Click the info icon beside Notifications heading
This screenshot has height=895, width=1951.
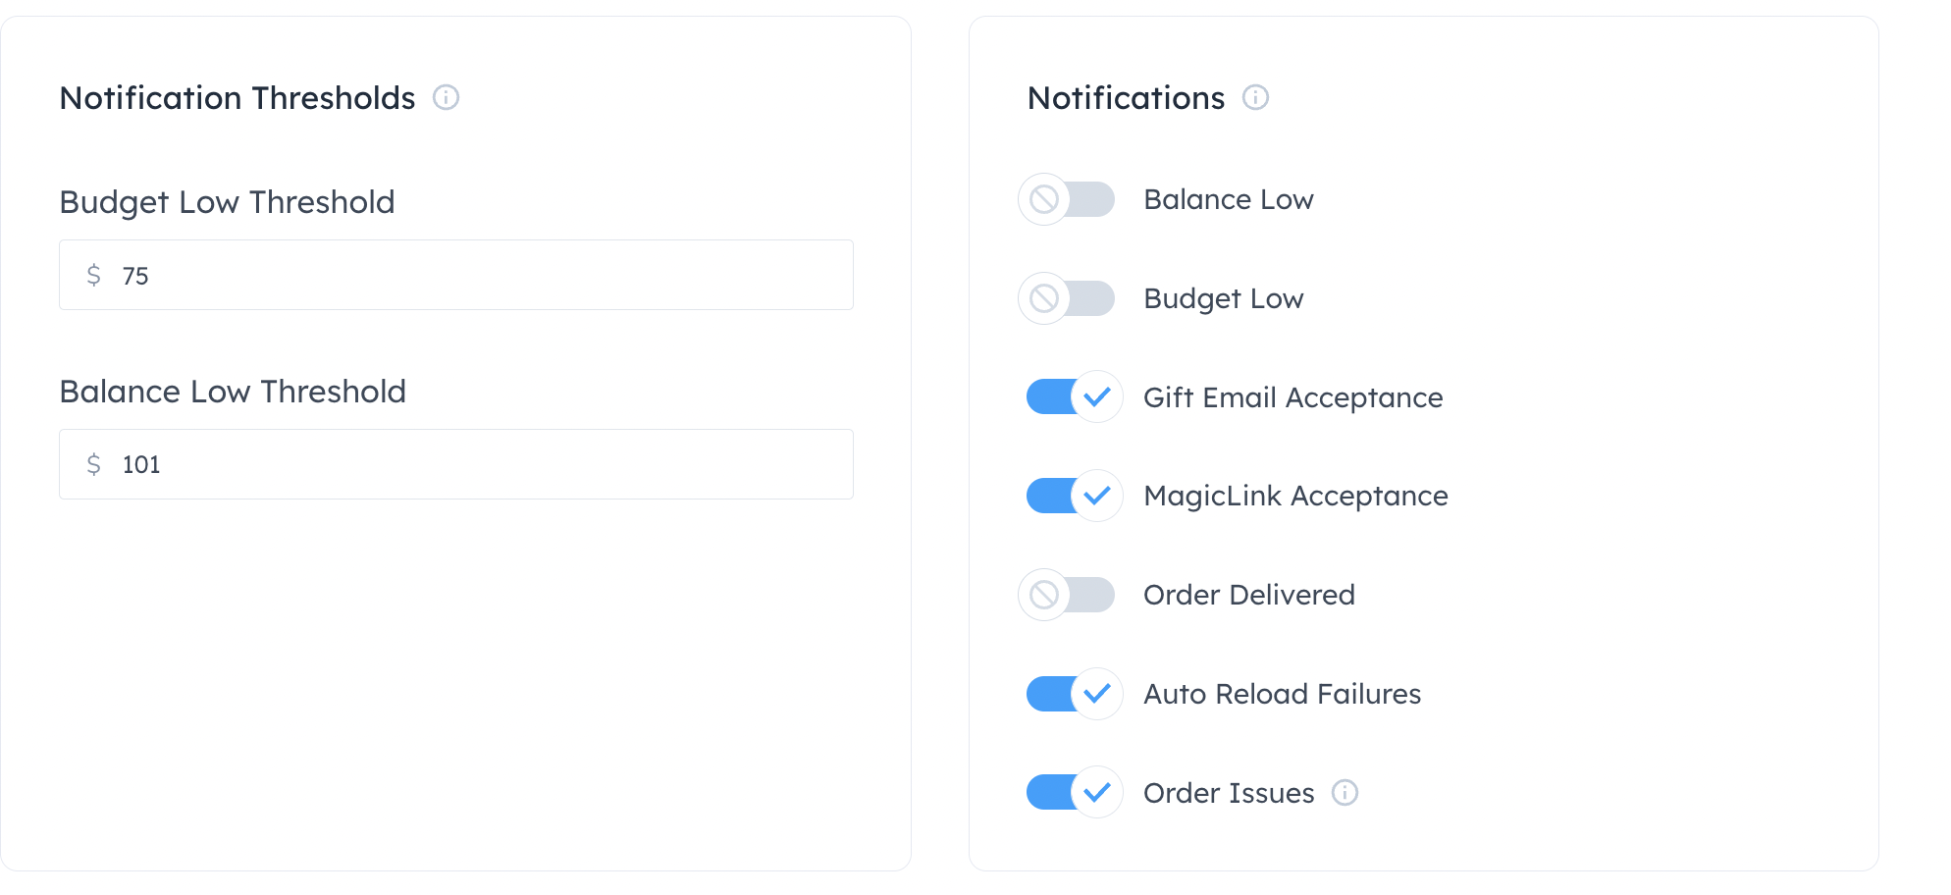[1257, 98]
